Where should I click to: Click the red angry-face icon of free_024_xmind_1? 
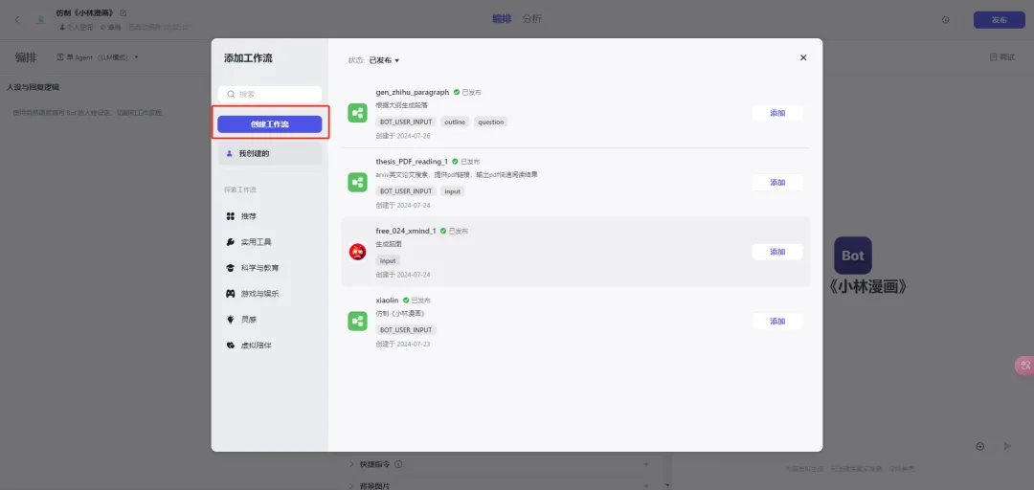(357, 252)
